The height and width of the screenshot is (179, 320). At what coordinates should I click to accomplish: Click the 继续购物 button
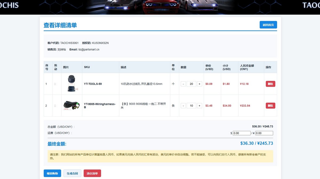[52, 173]
